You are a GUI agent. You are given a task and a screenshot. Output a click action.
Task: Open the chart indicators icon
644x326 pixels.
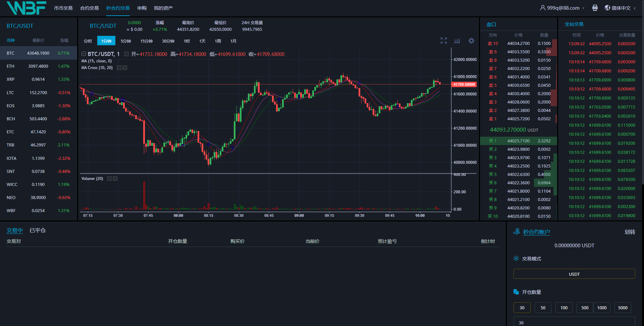click(457, 41)
